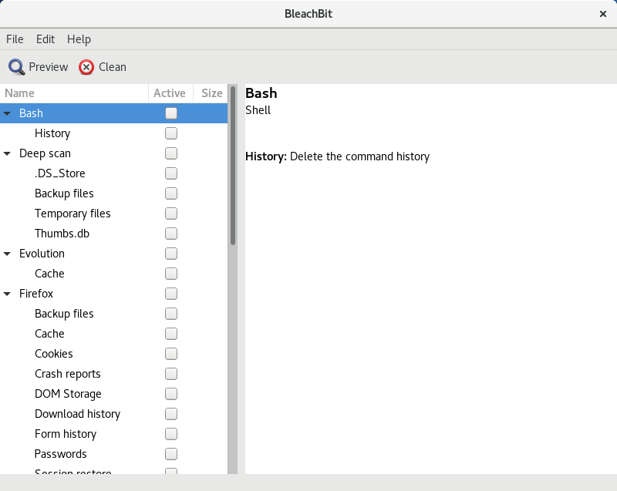The image size is (617, 491).
Task: Open the Edit menu
Action: (x=46, y=39)
